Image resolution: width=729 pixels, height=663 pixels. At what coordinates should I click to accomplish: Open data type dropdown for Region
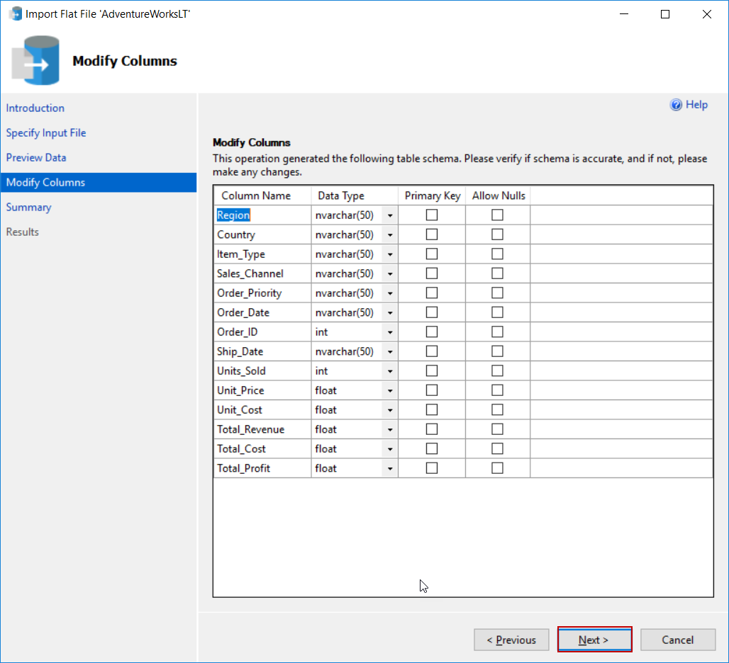389,215
